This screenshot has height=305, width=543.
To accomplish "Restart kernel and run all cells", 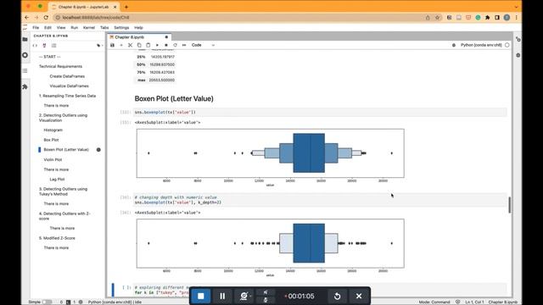I will click(x=184, y=45).
